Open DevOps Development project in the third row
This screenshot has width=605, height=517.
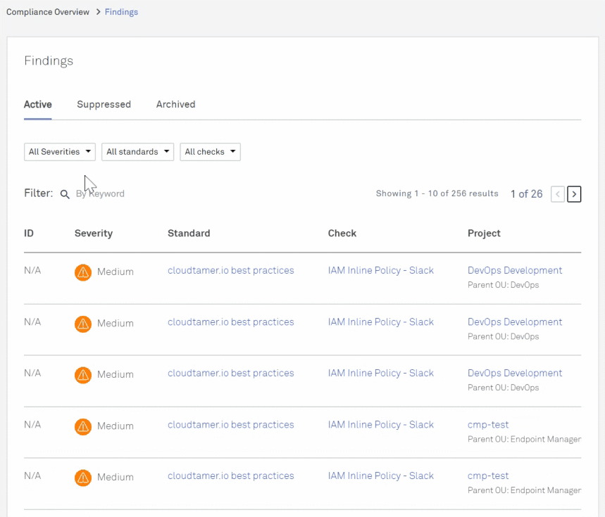click(515, 374)
